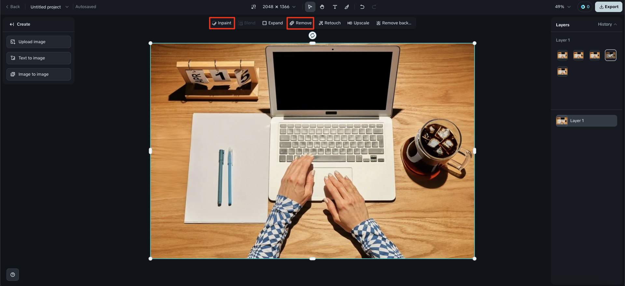625x286 pixels.
Task: Collapse the Create panel
Action: pyautogui.click(x=12, y=24)
